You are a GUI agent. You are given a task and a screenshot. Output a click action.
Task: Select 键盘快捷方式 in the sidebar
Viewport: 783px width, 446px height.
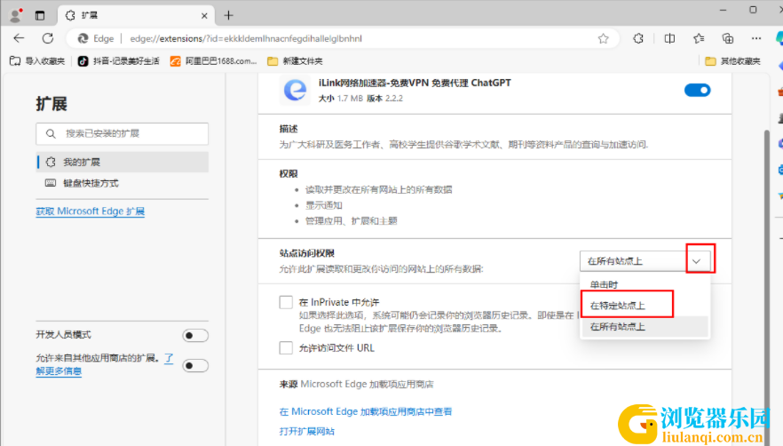pyautogui.click(x=123, y=183)
